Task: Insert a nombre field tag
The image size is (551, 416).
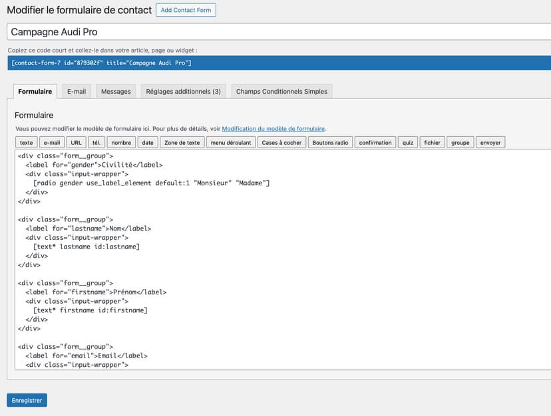Action: click(121, 142)
